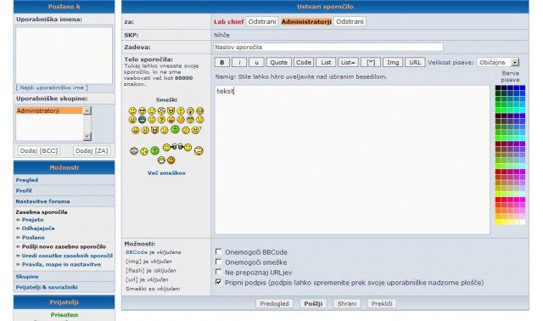Click into the message body text area
This screenshot has width=543, height=321.
pyautogui.click(x=352, y=160)
